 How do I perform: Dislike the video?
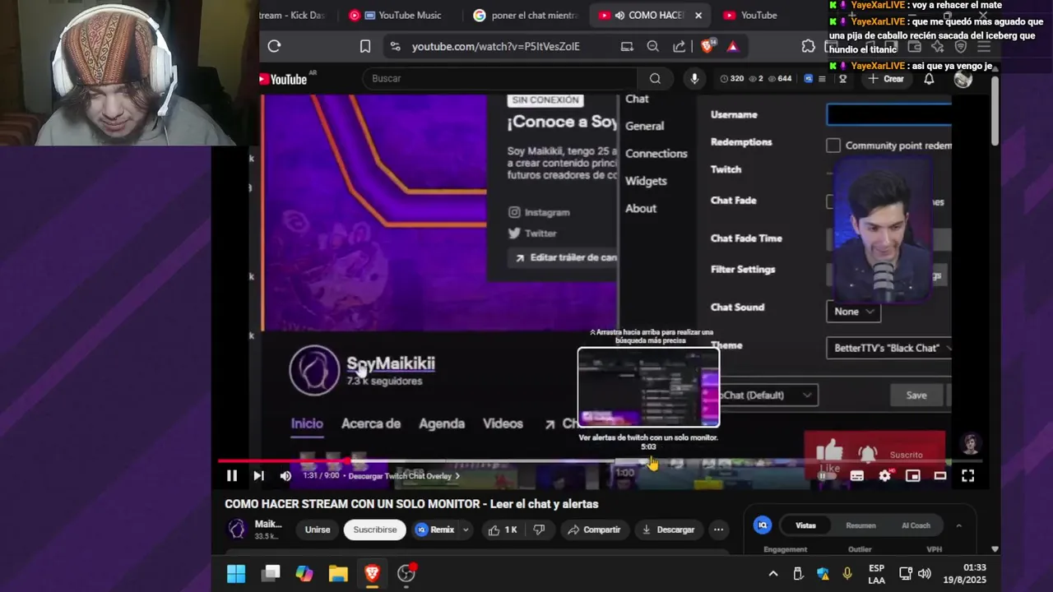(x=539, y=530)
